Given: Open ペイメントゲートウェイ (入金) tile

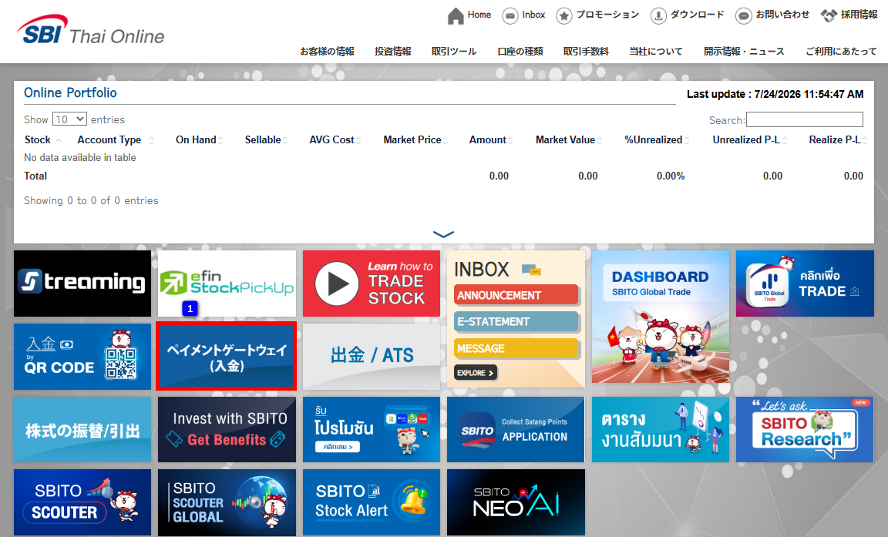Looking at the screenshot, I should click(x=227, y=357).
